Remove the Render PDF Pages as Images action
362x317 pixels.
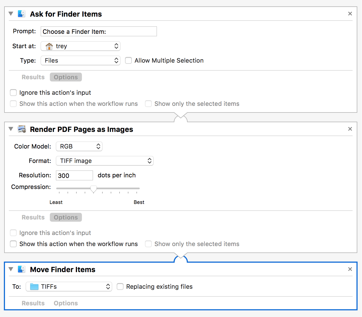350,129
